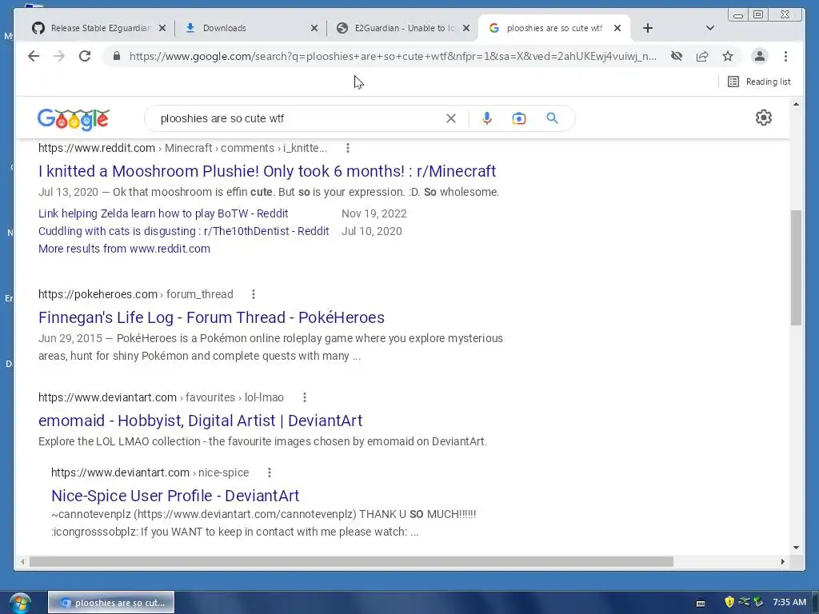This screenshot has height=614, width=819.
Task: Click More results from www.reddit.com
Action: click(124, 249)
